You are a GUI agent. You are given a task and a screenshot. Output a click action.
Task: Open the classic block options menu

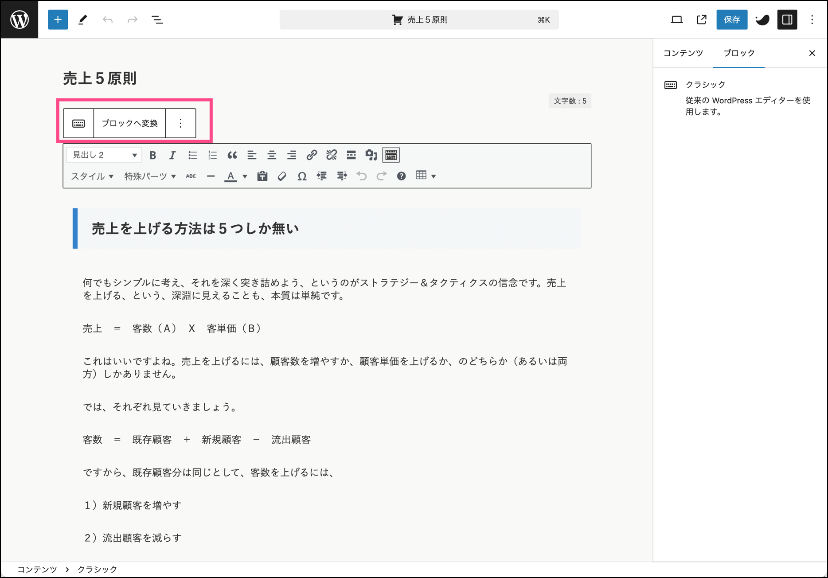coord(180,123)
